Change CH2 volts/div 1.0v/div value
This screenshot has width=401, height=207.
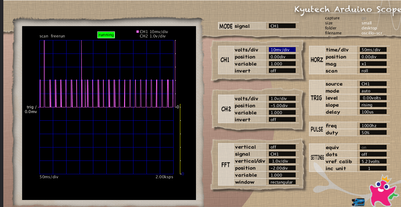click(x=282, y=98)
